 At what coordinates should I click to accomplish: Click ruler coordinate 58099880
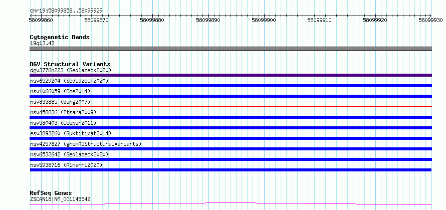click(x=153, y=20)
